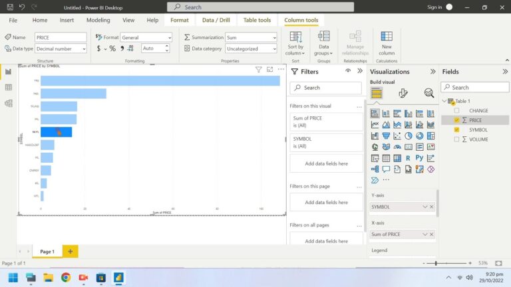The image size is (511, 287).
Task: Get more visuals via ellipsis icon
Action: coord(386,179)
